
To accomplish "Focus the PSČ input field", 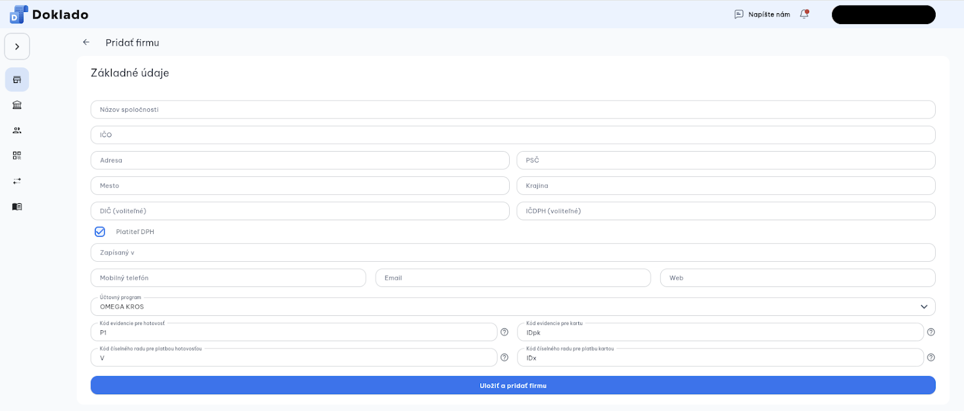I will tap(726, 160).
